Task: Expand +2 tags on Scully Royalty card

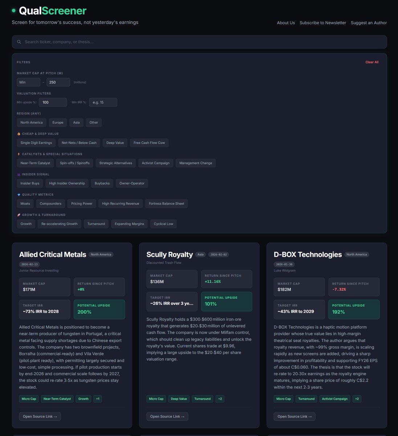Action: [220, 399]
